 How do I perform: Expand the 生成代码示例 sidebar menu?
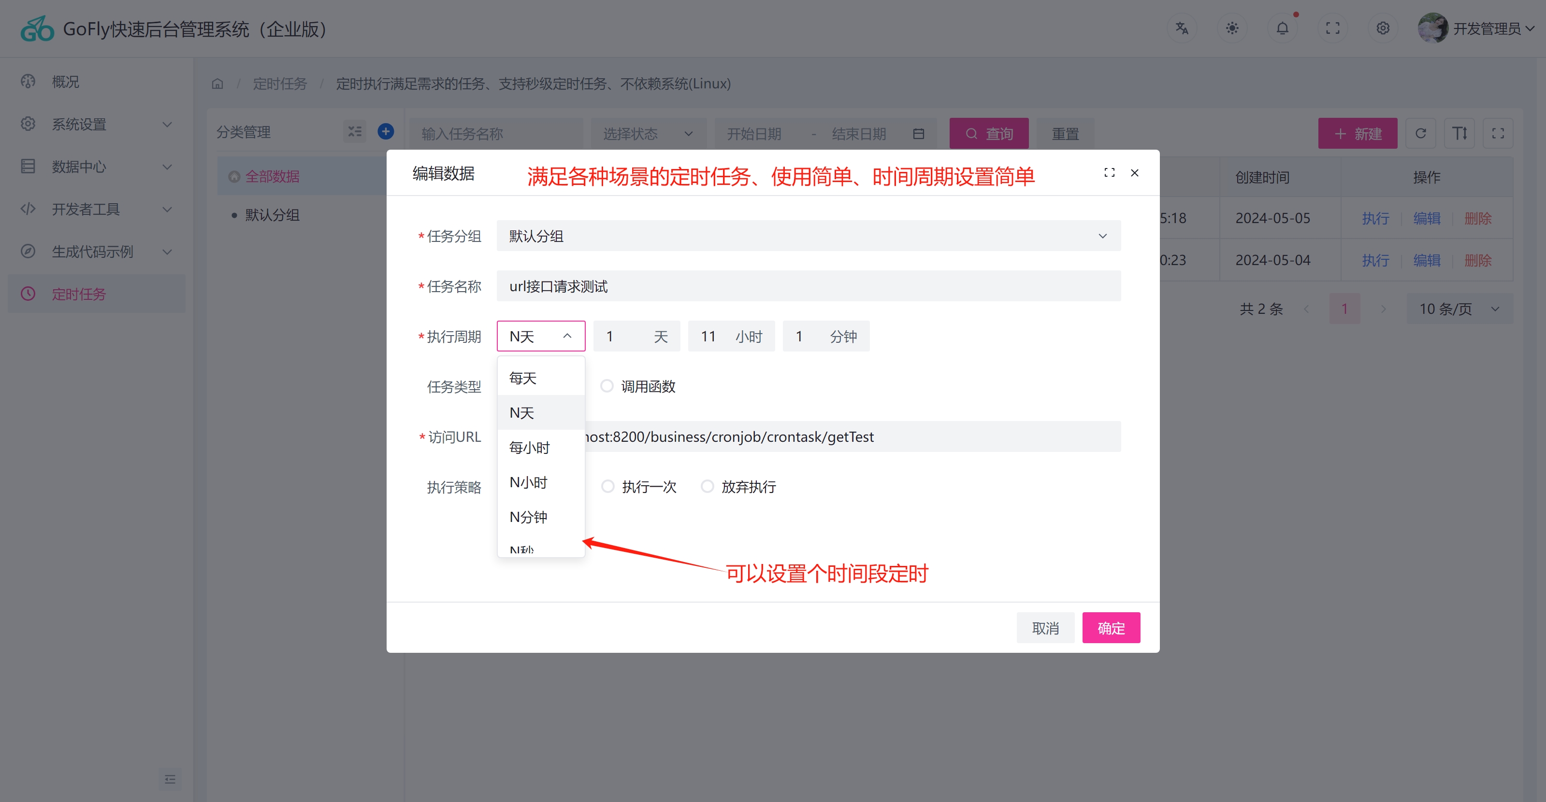click(x=96, y=252)
